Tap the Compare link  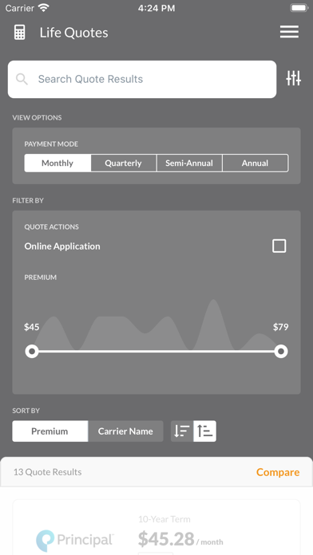[x=278, y=472]
